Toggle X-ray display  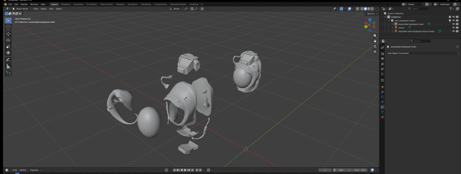[x=357, y=9]
